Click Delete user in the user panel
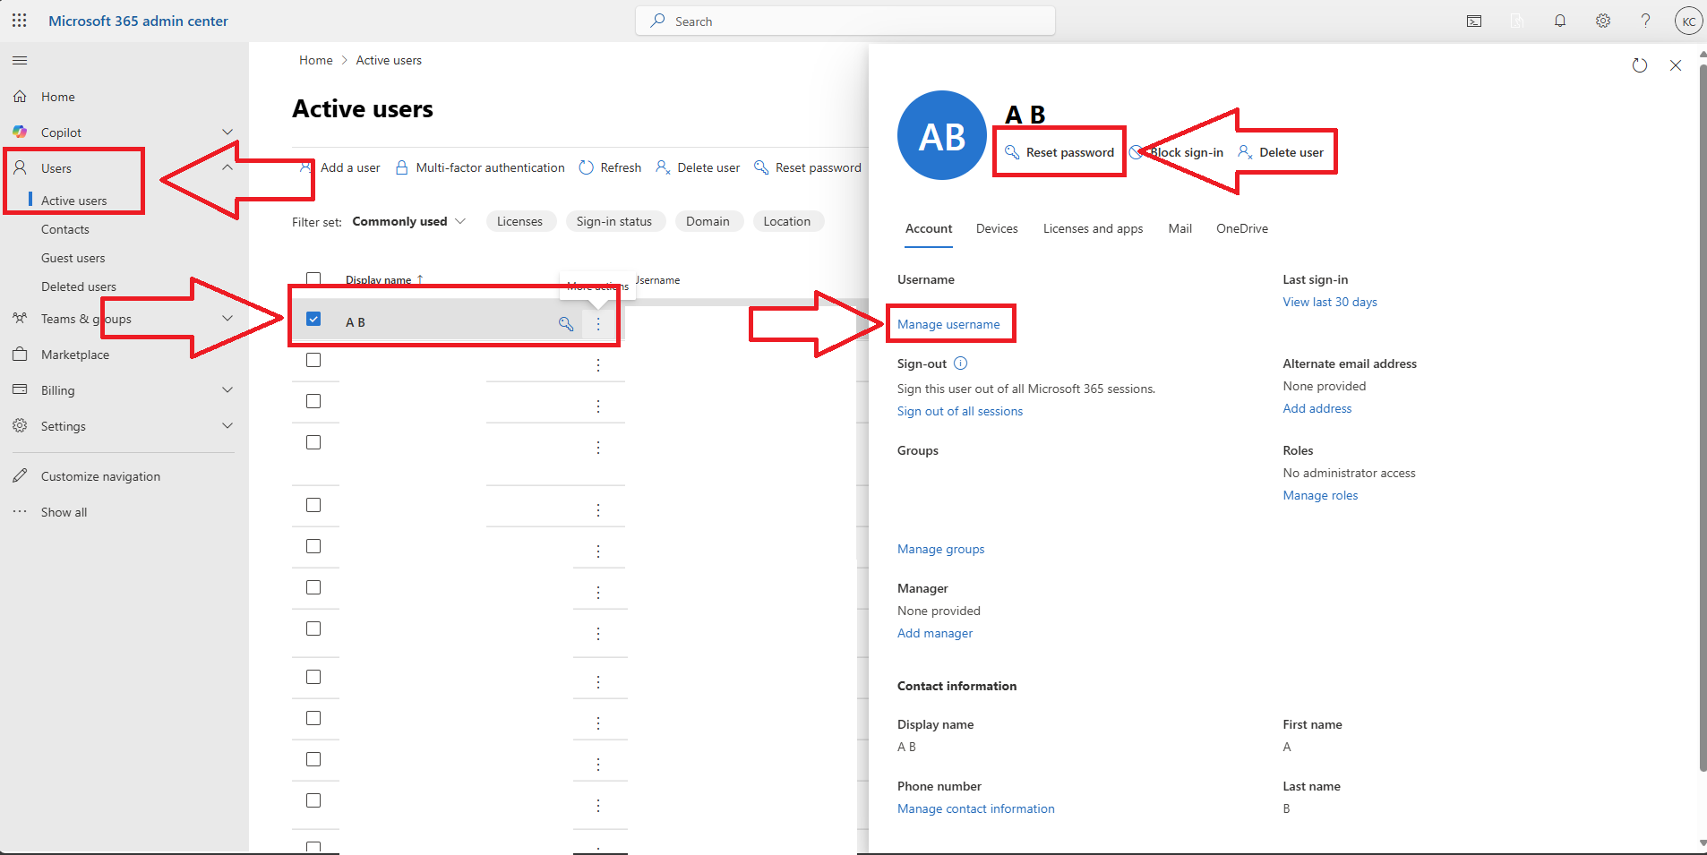 pos(1281,152)
